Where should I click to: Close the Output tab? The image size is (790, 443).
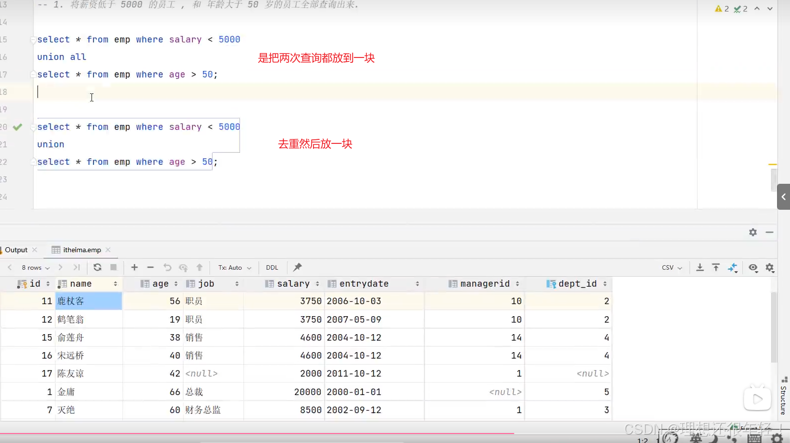coord(35,250)
